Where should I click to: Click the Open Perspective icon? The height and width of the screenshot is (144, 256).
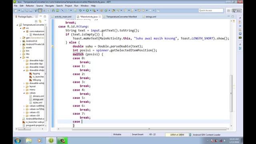[x=228, y=11]
